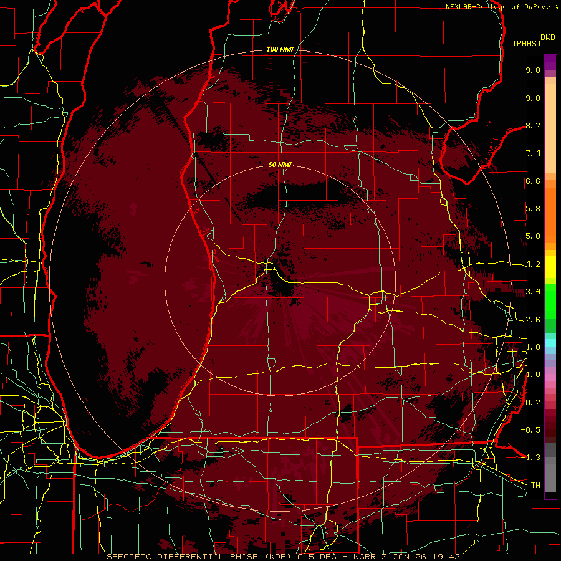Viewport: 561px width, 561px height.
Task: Click the 5.0 scale value
Action: (533, 236)
